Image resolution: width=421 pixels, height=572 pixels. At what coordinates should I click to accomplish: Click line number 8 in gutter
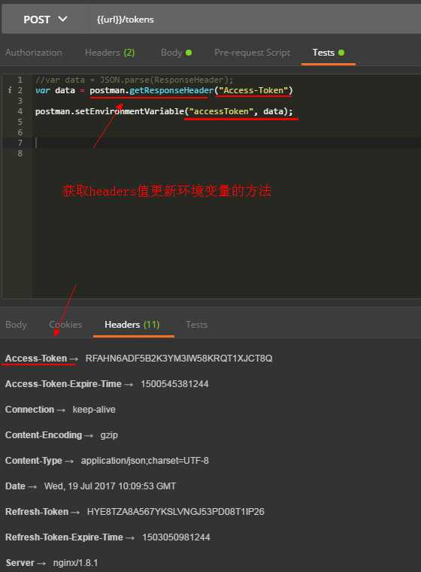(20, 153)
